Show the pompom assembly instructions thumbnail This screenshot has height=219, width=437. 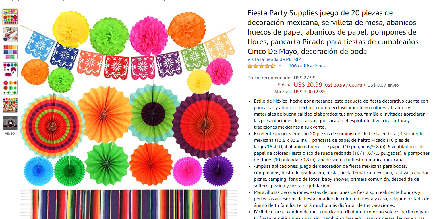[x=10, y=70]
